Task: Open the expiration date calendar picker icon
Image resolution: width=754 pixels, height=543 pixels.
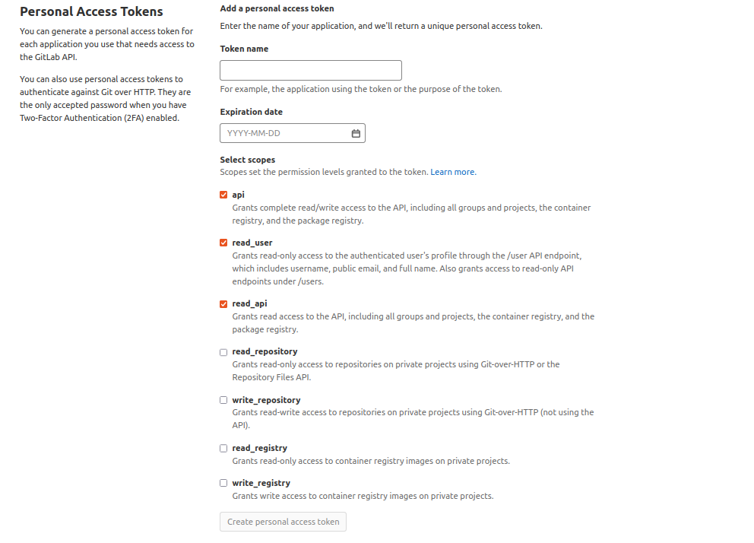Action: tap(356, 134)
